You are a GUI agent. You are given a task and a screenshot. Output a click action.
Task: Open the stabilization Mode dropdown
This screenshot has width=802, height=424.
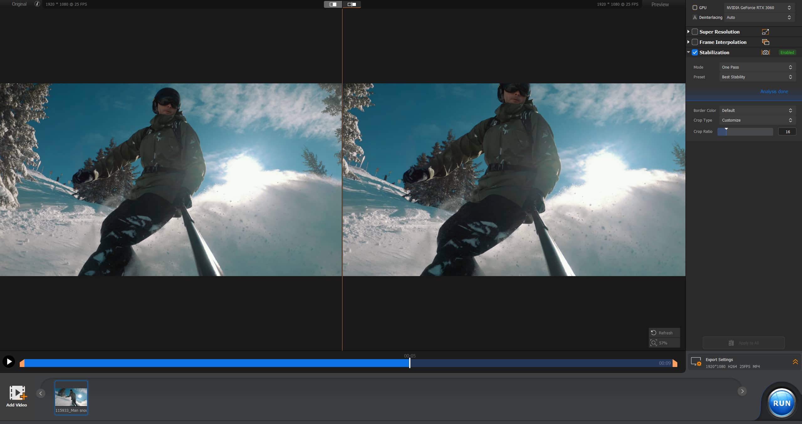click(x=757, y=67)
